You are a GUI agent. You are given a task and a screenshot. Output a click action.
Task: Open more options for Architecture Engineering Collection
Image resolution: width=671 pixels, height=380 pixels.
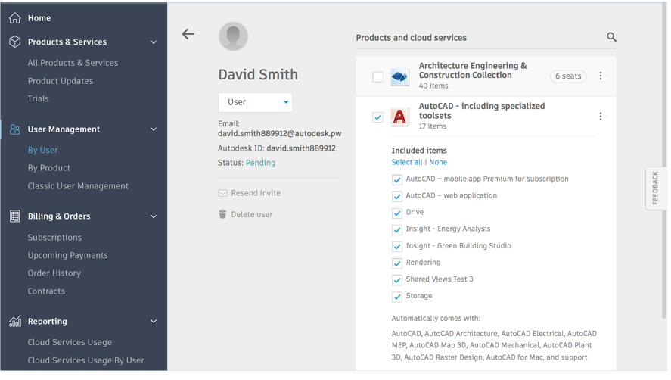[x=601, y=76]
